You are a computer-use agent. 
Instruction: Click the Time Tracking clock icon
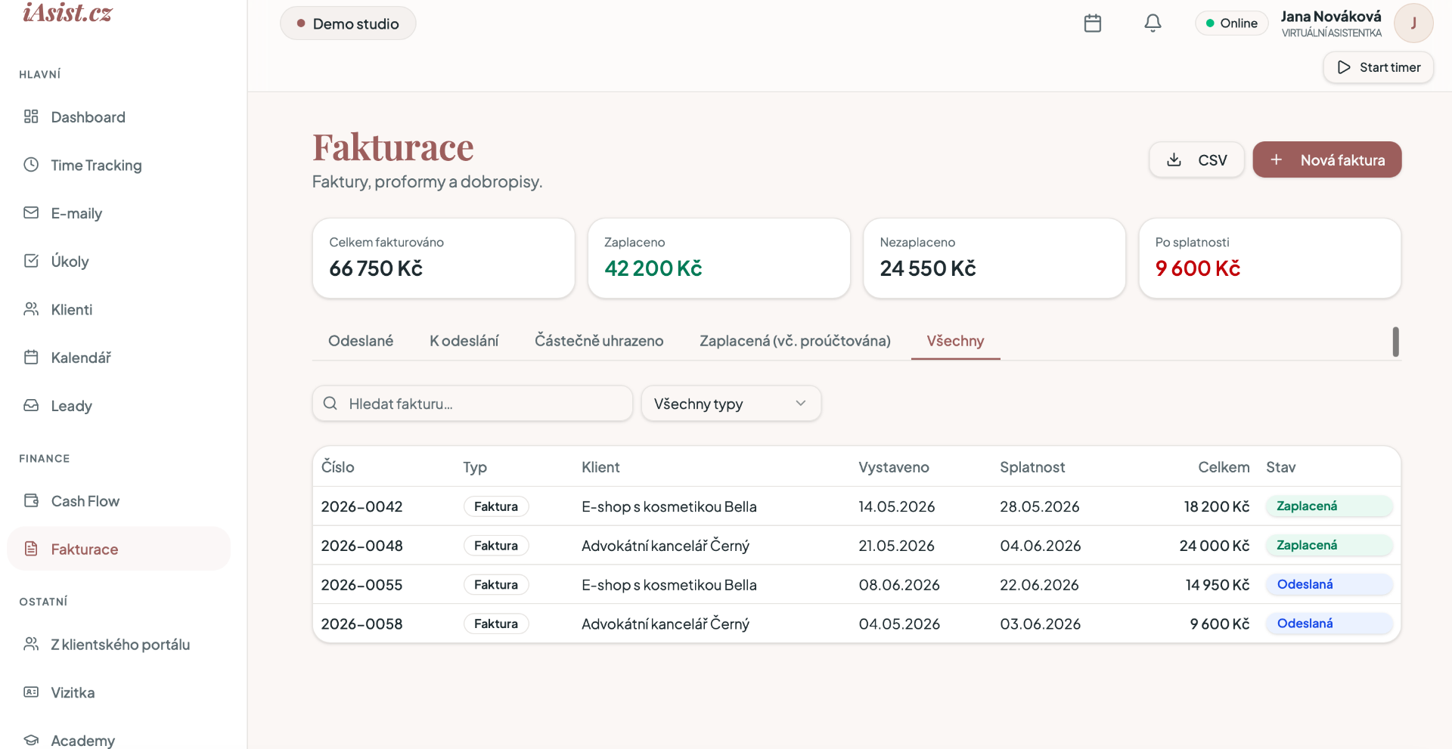(31, 165)
